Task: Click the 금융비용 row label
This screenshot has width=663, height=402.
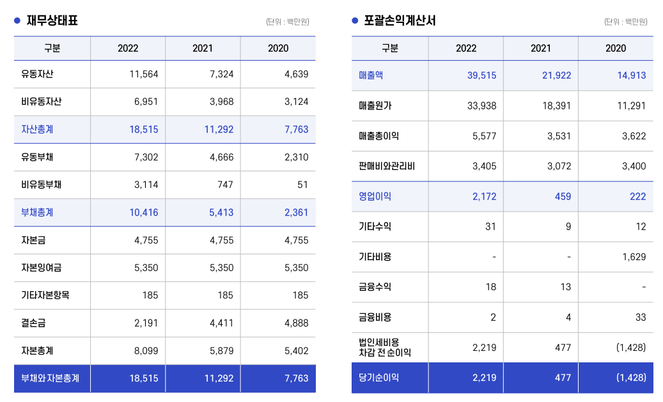Action: [375, 317]
